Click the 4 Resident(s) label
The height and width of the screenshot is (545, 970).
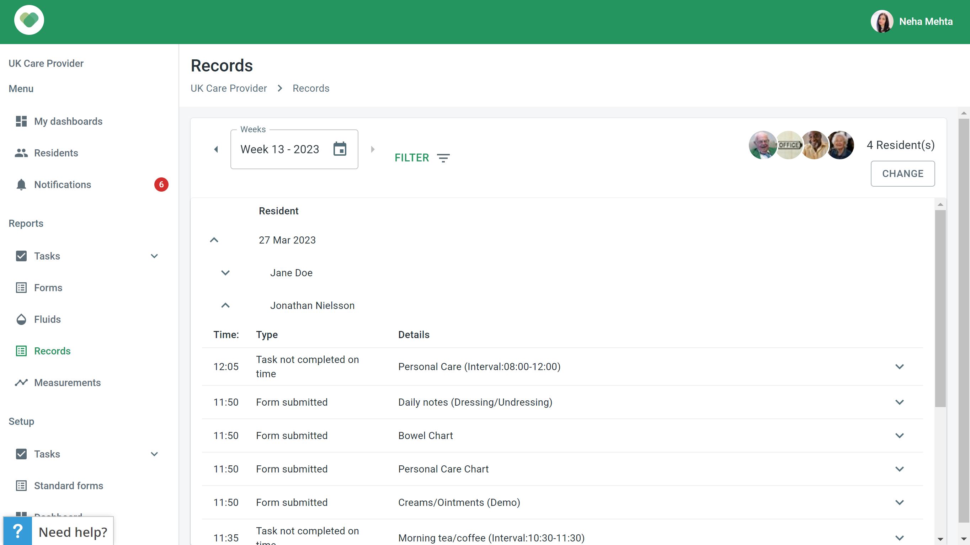coord(900,145)
